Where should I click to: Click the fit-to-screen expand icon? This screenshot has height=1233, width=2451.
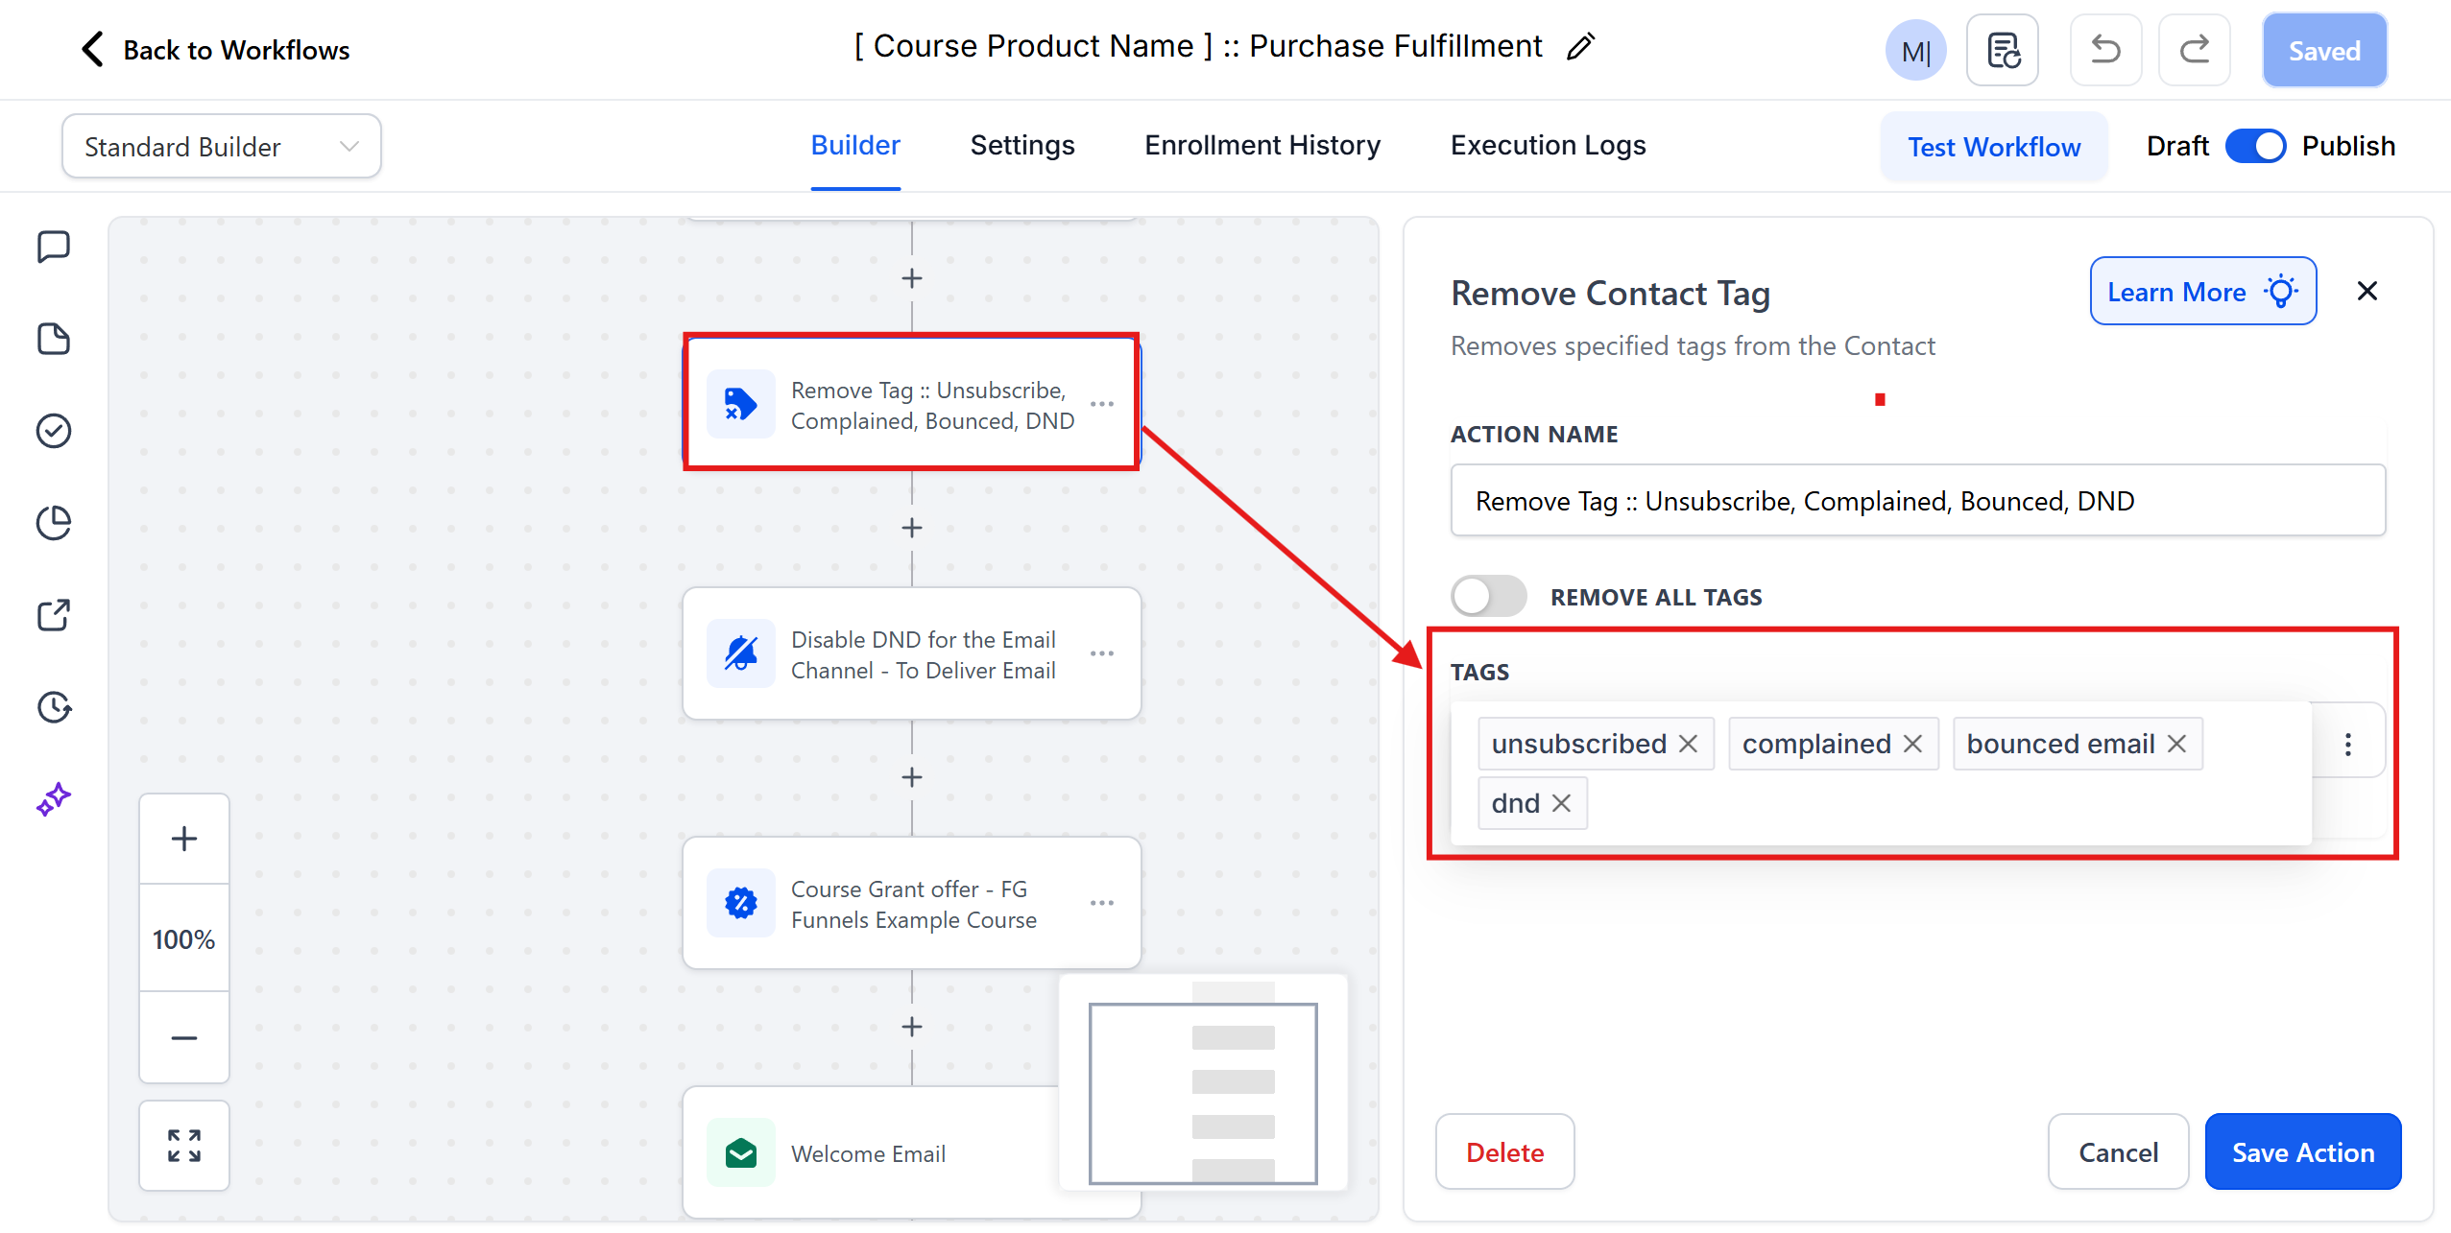tap(184, 1145)
